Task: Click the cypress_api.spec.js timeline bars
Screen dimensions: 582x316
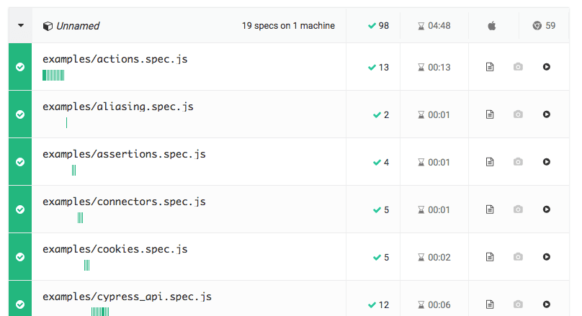Action: (x=100, y=312)
